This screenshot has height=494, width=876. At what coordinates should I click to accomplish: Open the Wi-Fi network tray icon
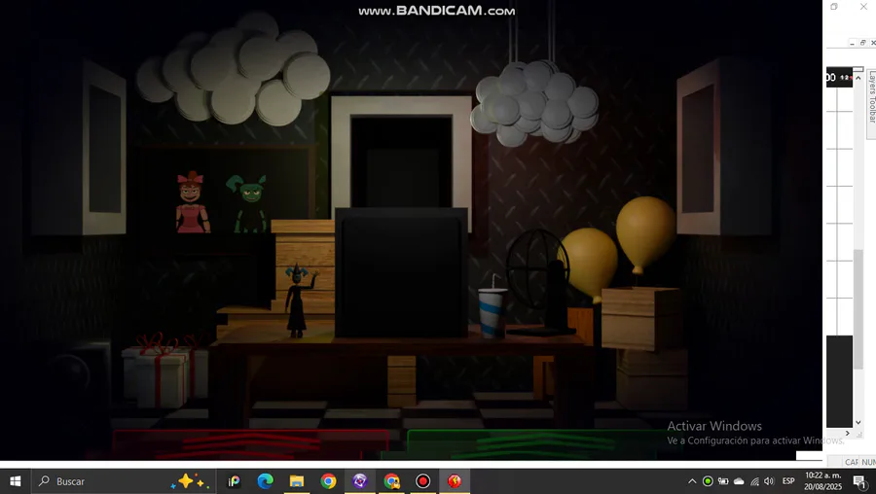click(x=754, y=481)
